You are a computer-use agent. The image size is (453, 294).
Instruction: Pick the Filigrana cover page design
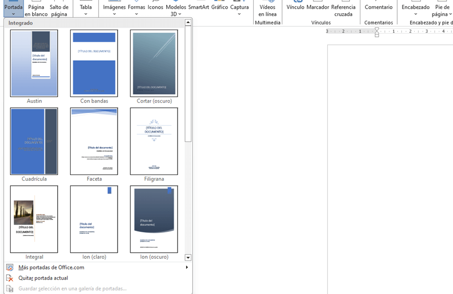[154, 141]
